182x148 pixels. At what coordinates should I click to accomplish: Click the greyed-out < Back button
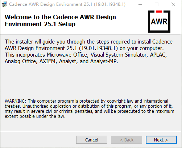pyautogui.click(x=127, y=140)
